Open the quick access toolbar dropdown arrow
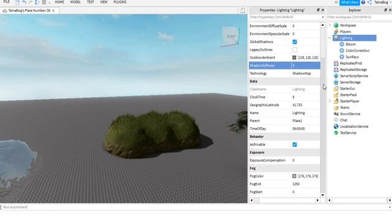This screenshot has height=220, width=392. (49, 2)
